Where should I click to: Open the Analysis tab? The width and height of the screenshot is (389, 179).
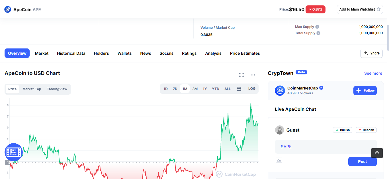[x=213, y=53]
